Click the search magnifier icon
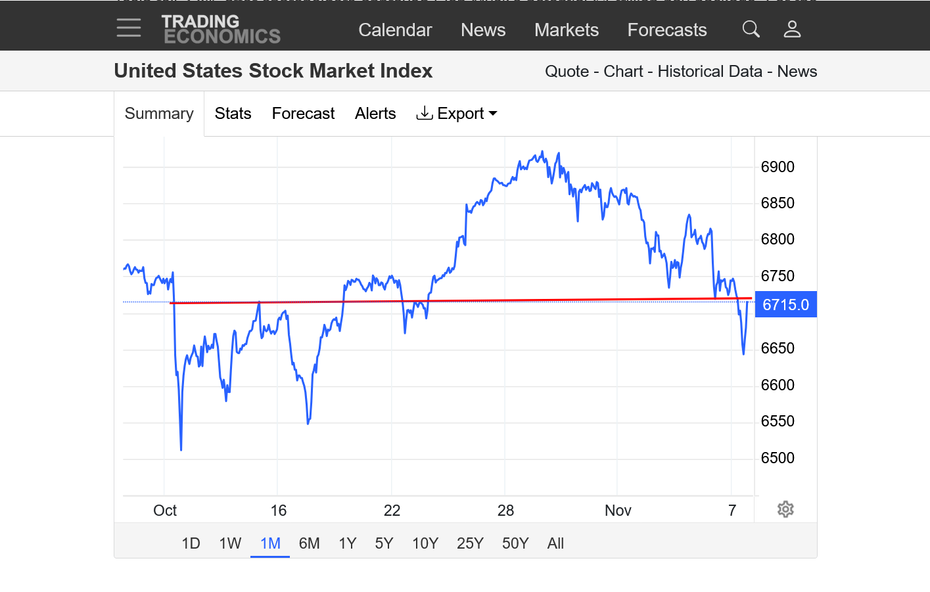 point(751,29)
